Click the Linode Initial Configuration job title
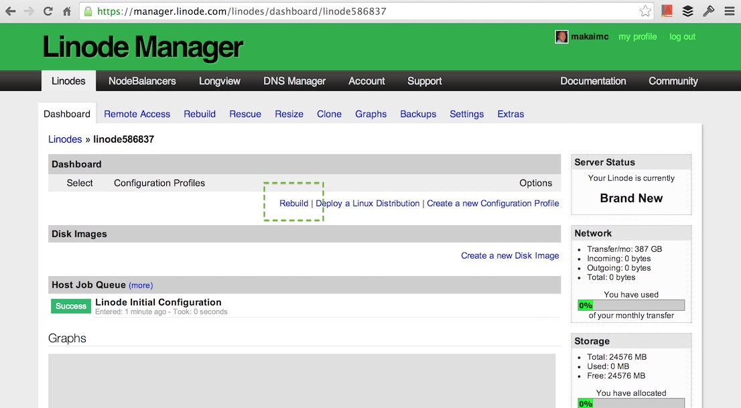 coord(158,302)
